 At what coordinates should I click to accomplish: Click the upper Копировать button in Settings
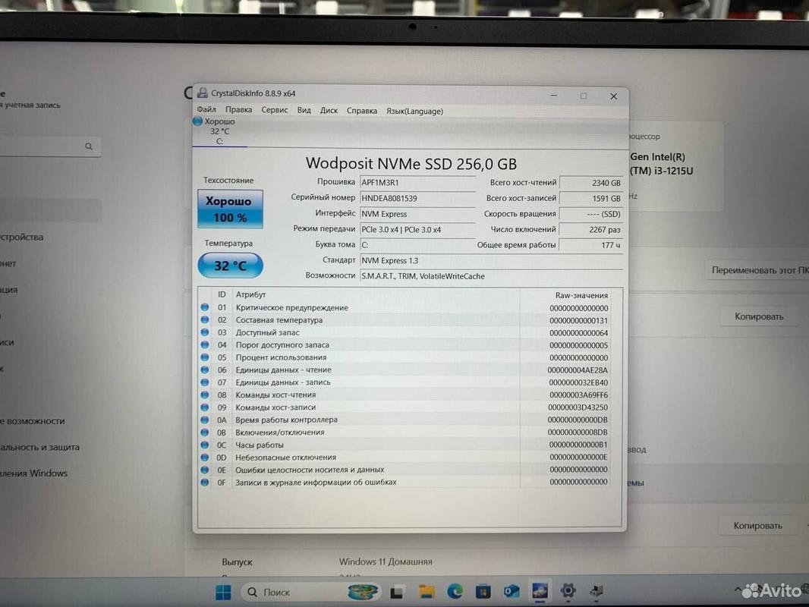759,316
